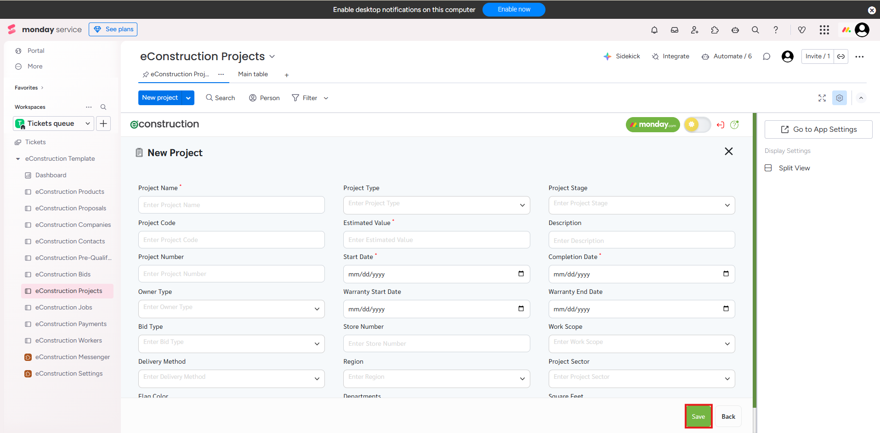Expand the Project Type dropdown
The width and height of the screenshot is (880, 433).
tap(436, 205)
